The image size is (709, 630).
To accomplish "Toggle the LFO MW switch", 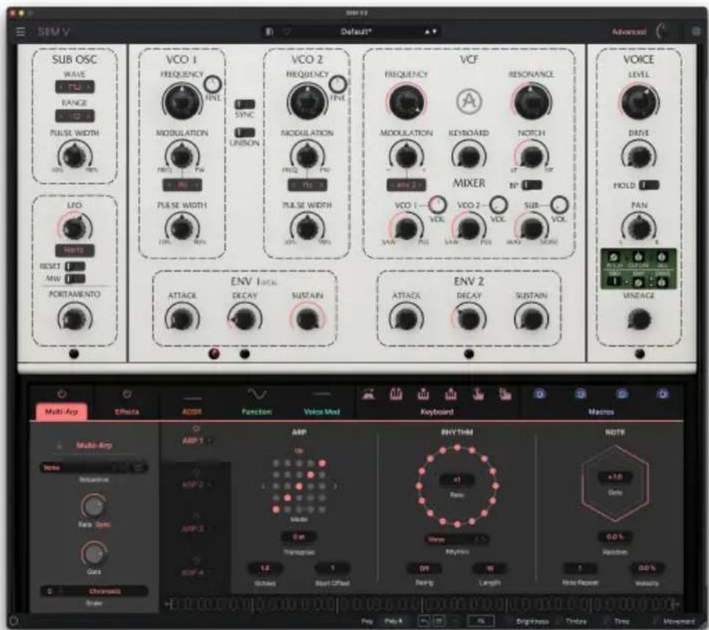I will tap(74, 279).
